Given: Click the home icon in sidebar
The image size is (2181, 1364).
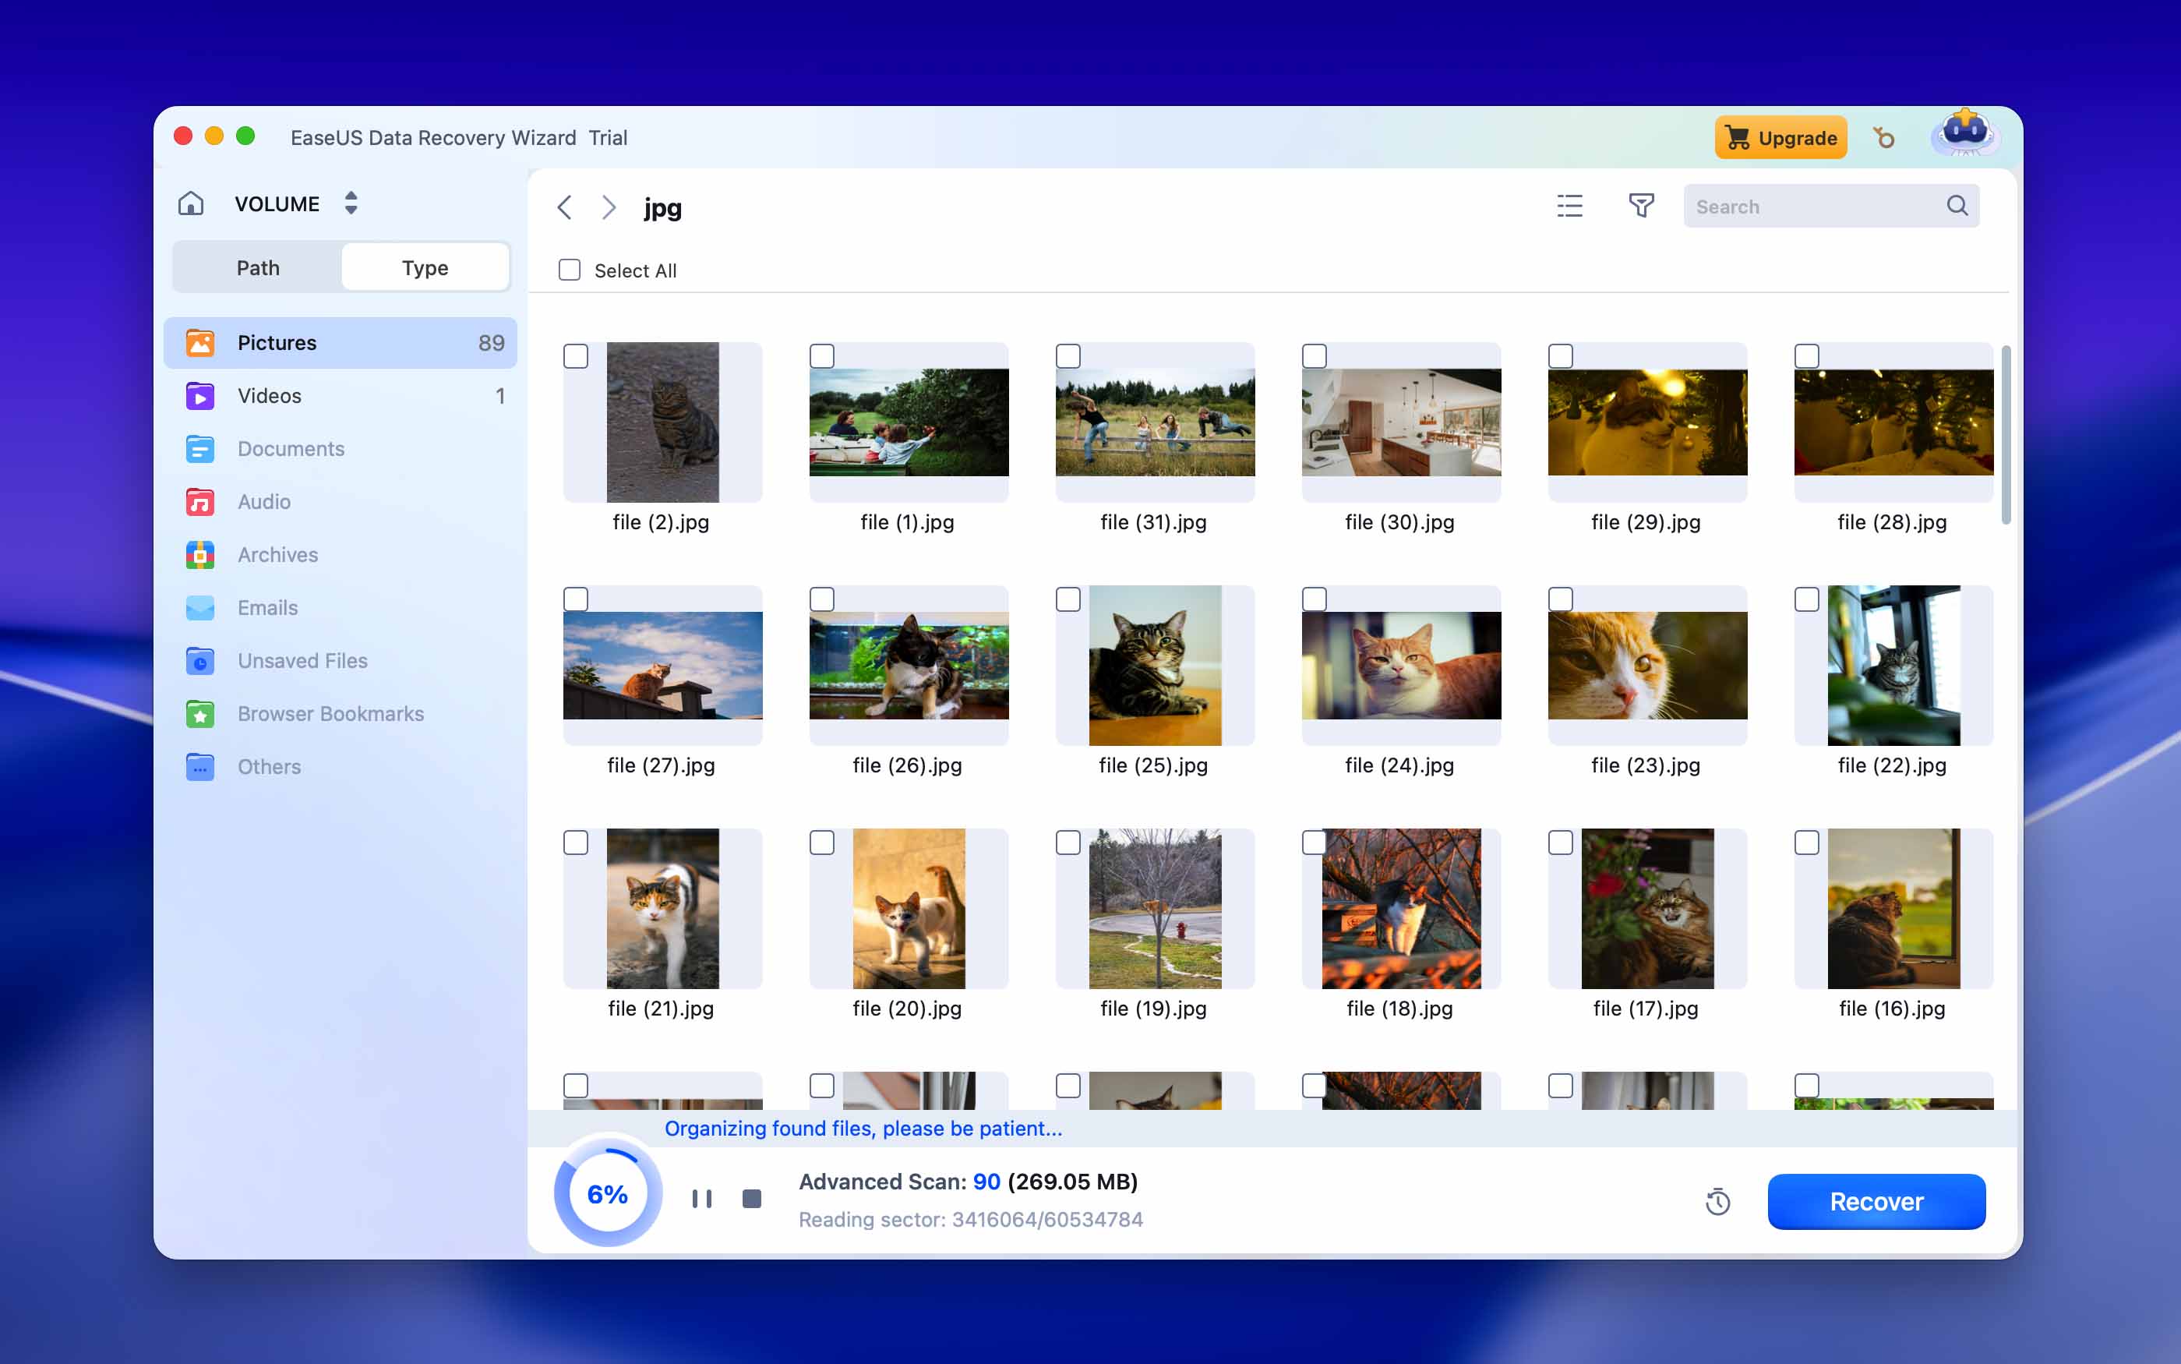Looking at the screenshot, I should (190, 204).
